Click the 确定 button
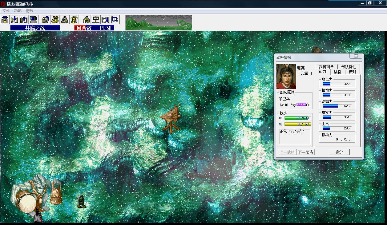Image resolution: width=387 pixels, height=225 pixels. click(x=339, y=152)
